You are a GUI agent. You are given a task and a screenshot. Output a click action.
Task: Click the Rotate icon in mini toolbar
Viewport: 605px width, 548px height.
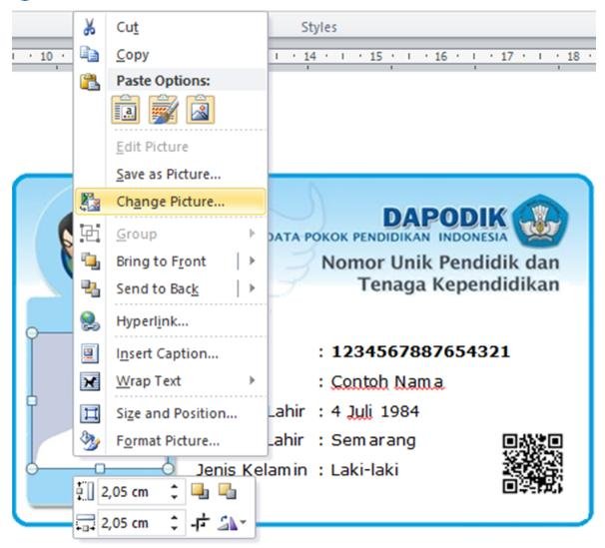click(x=228, y=523)
